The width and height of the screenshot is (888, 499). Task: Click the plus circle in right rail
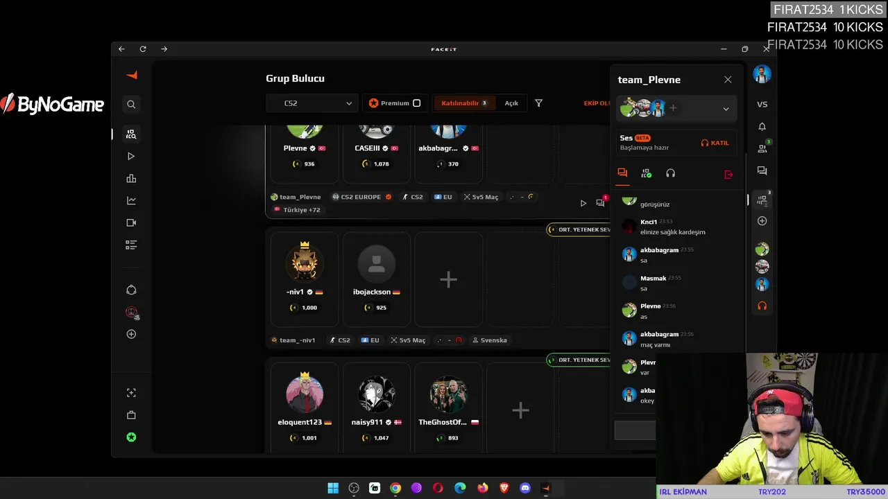tap(762, 221)
